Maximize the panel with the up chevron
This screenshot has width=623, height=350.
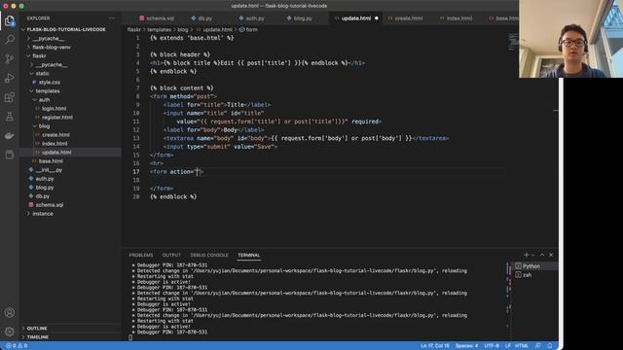(x=542, y=255)
